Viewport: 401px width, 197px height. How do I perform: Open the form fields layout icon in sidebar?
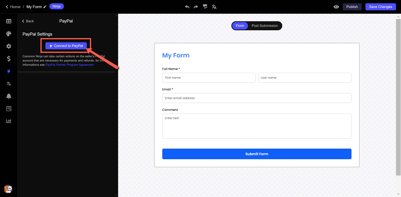coord(9,21)
